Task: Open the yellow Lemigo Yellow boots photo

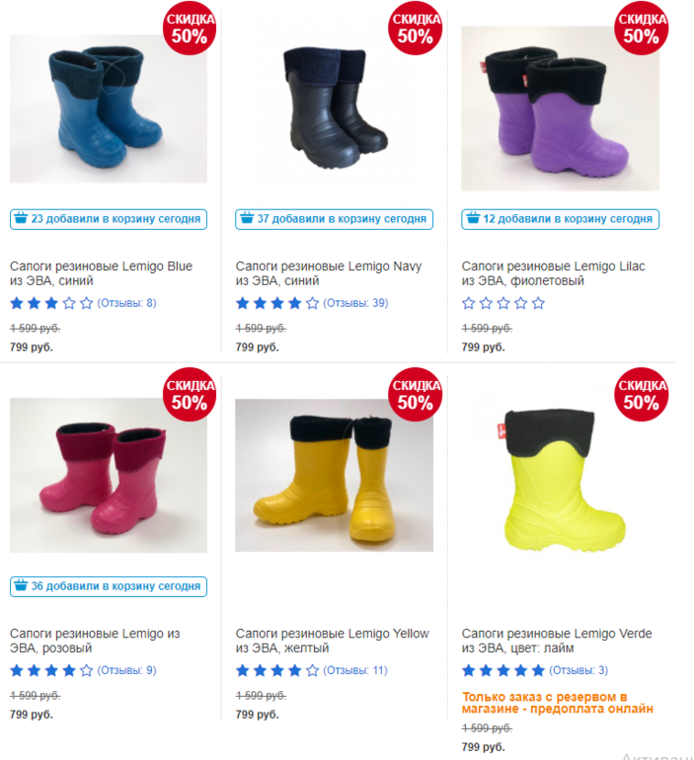Action: (335, 475)
